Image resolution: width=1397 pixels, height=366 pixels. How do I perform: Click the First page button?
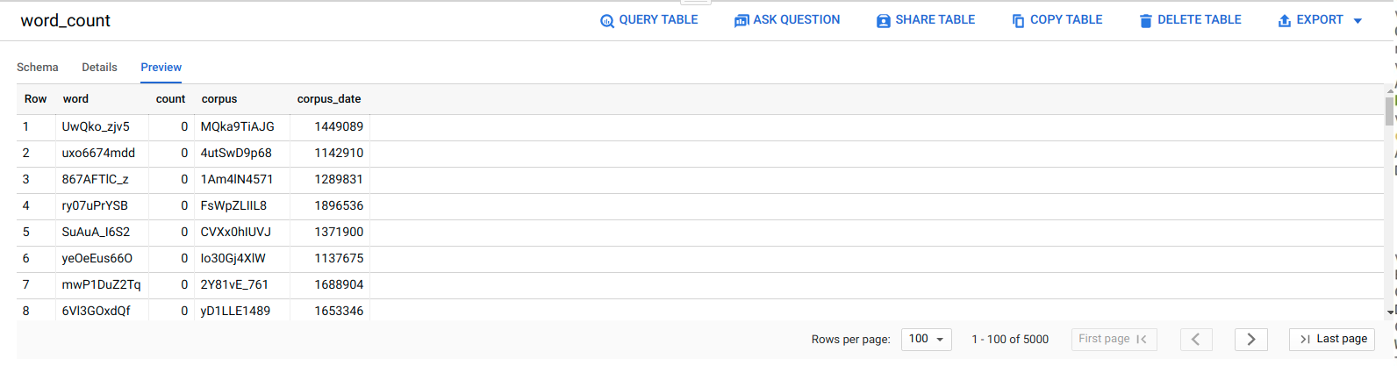[x=1113, y=340]
